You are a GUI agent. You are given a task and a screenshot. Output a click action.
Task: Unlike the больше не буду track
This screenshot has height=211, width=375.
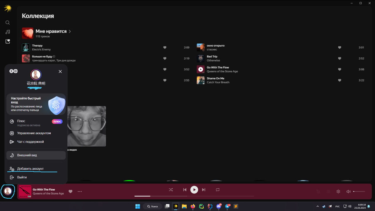coord(165,58)
